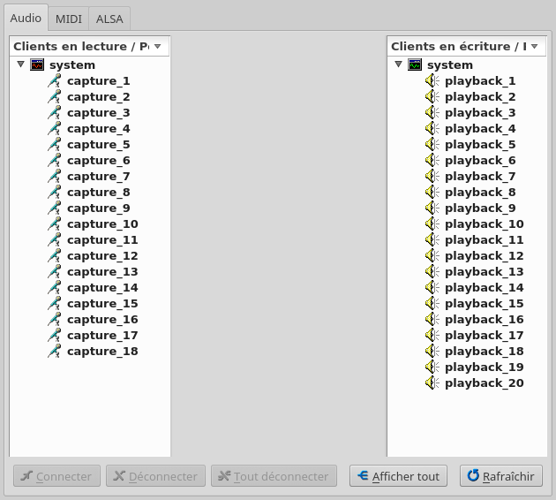Collapse the writable clients system node
This screenshot has height=500, width=556.
[x=399, y=64]
